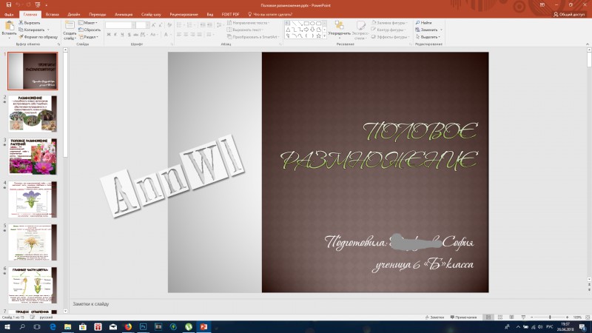Open spell check icon in status bar

33,317
